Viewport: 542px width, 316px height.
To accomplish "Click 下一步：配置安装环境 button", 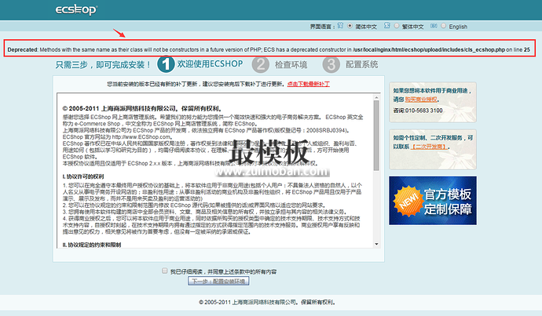I will pos(218,281).
